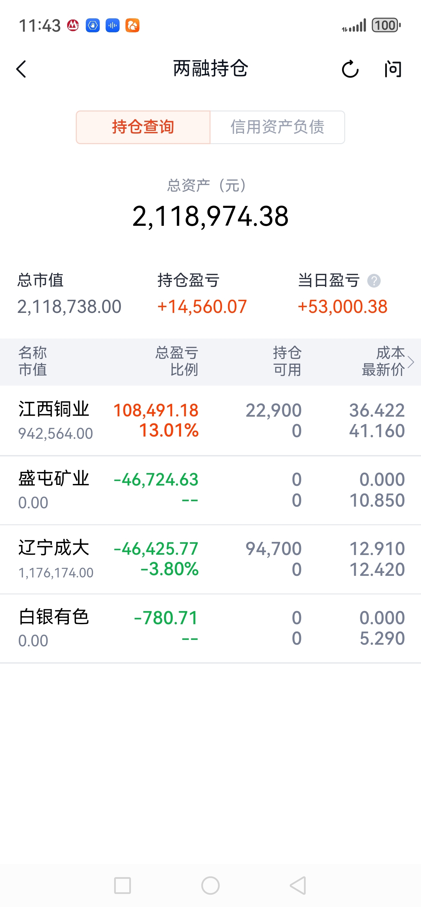This screenshot has width=421, height=907.
Task: Open 辽宁成大 holding row
Action: (x=210, y=559)
